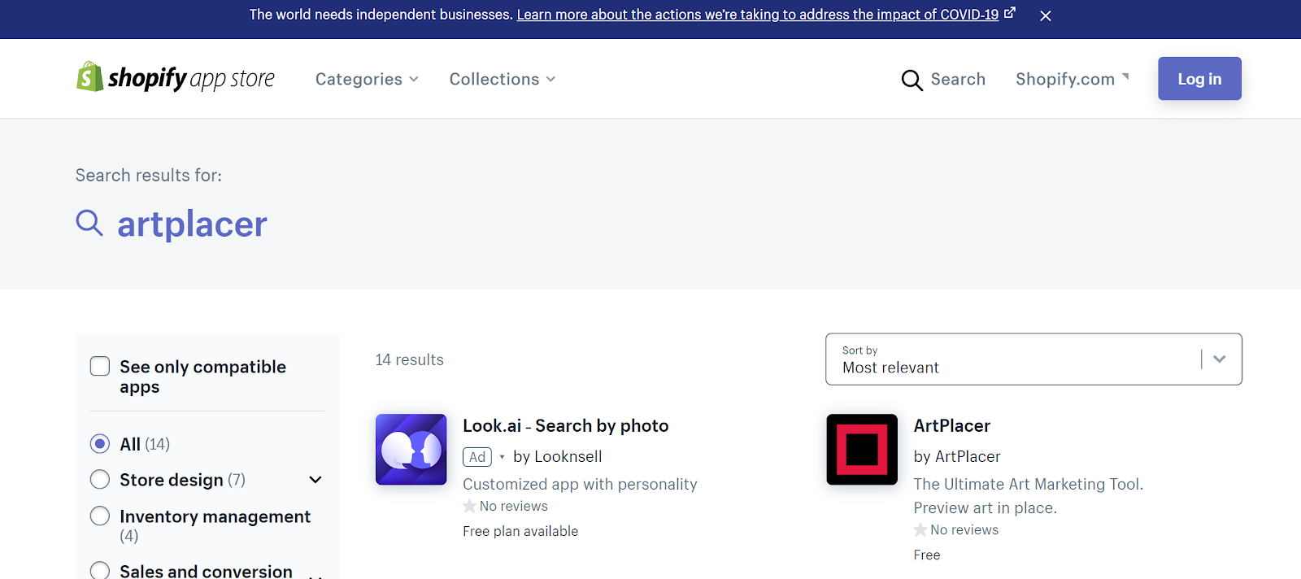The image size is (1301, 579).
Task: Open the Look.ai app icon
Action: click(x=411, y=450)
